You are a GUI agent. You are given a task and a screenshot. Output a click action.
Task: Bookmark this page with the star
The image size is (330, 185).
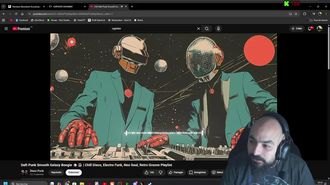point(296,14)
